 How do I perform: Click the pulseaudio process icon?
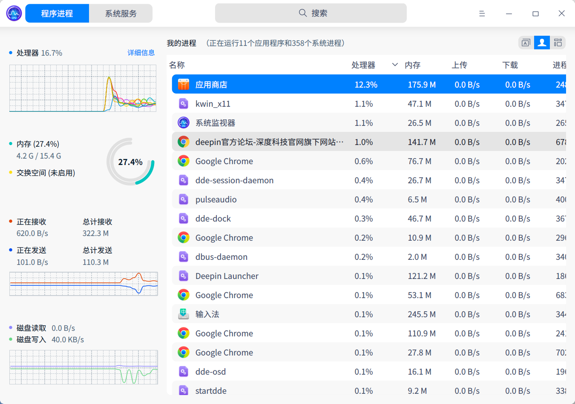[x=183, y=199]
